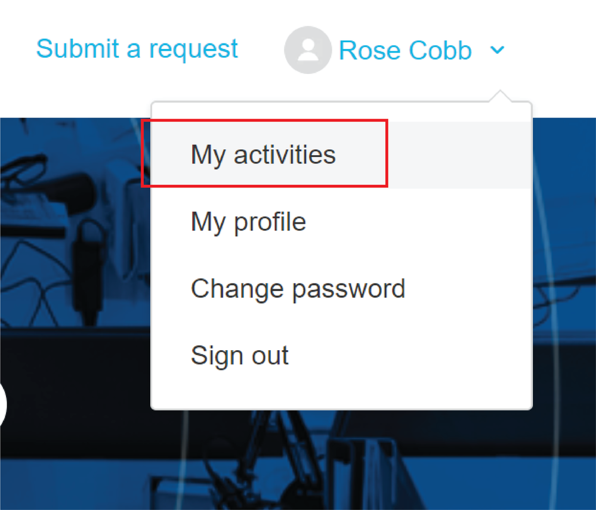Click the downward arrow beside Rose Cobb

click(498, 50)
